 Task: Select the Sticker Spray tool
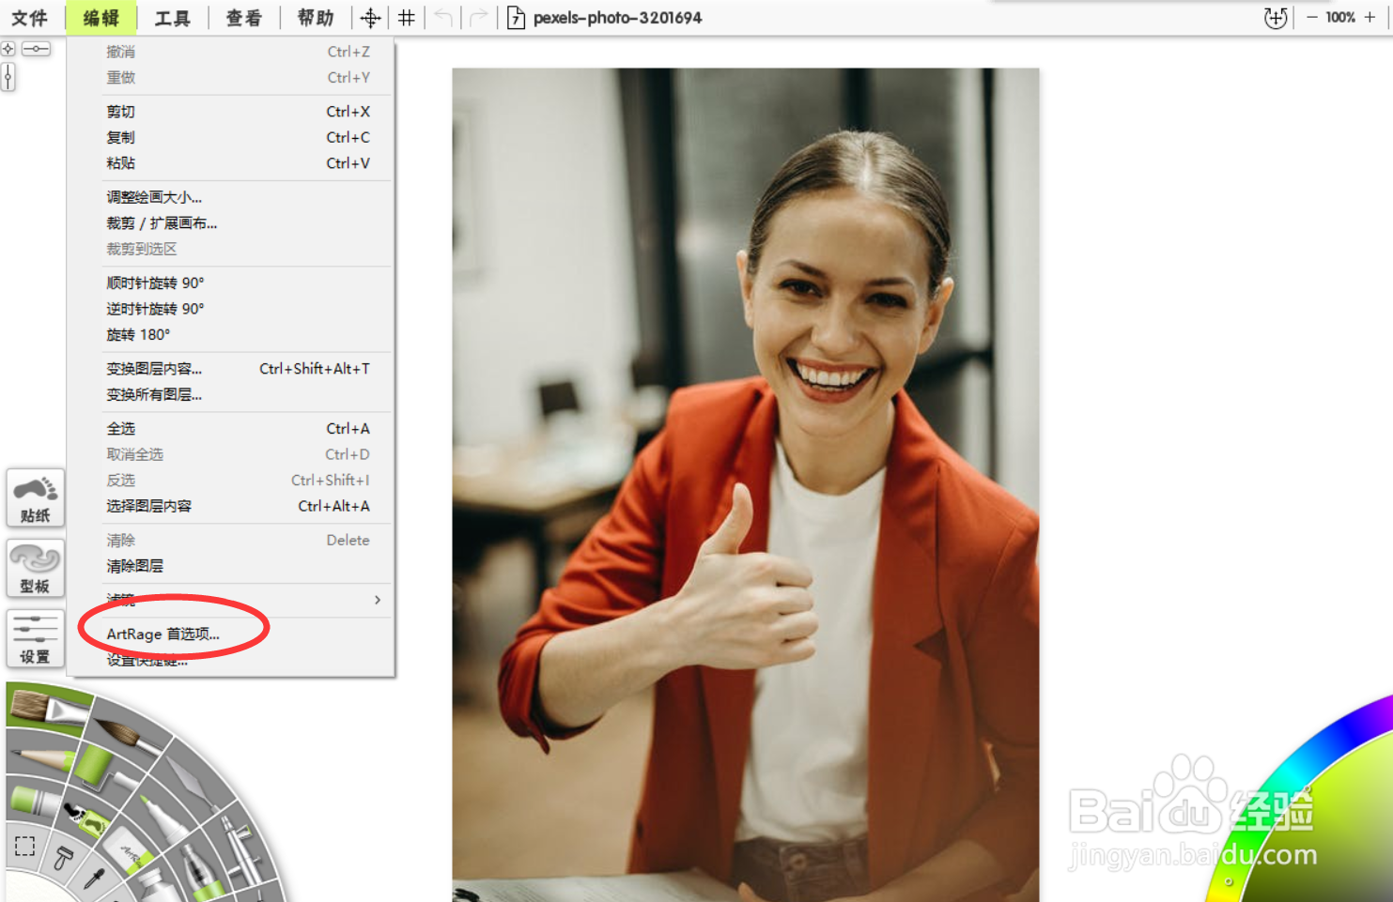point(85,820)
